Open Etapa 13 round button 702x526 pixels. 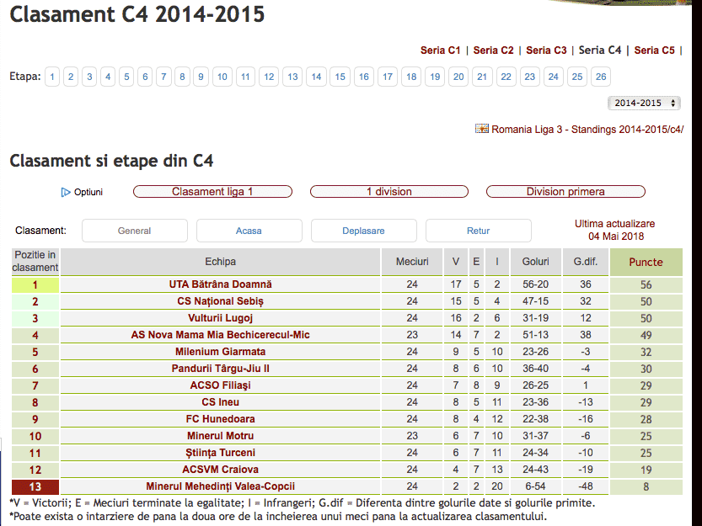292,77
